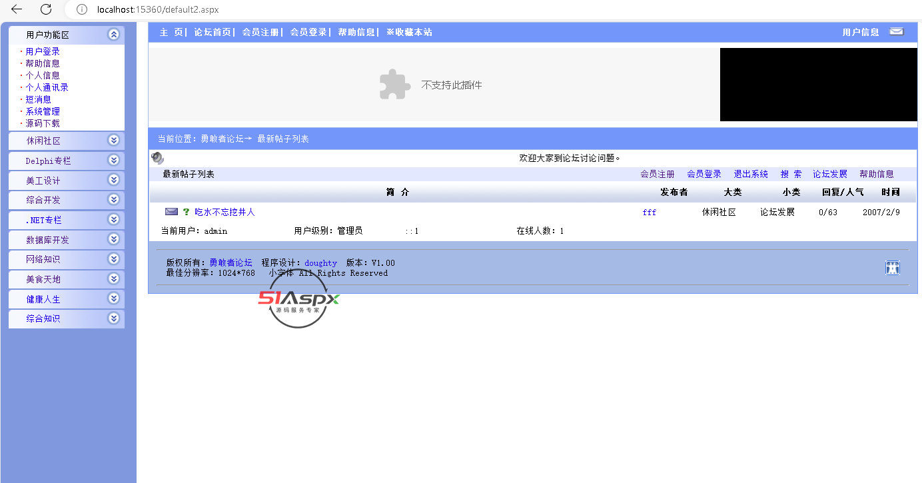Screen dimensions: 922x483
Task: Reload the page with the refresh icon
Action: point(46,9)
